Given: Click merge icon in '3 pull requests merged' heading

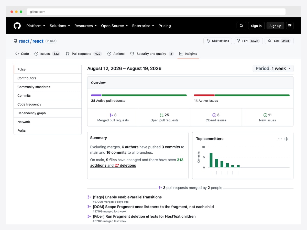Looking at the screenshot, I should point(160,188).
